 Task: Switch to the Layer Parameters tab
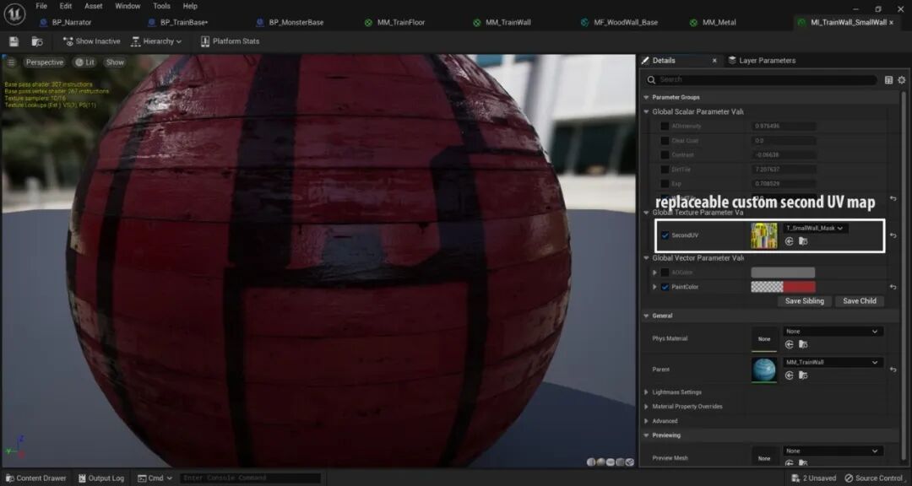tap(762, 61)
